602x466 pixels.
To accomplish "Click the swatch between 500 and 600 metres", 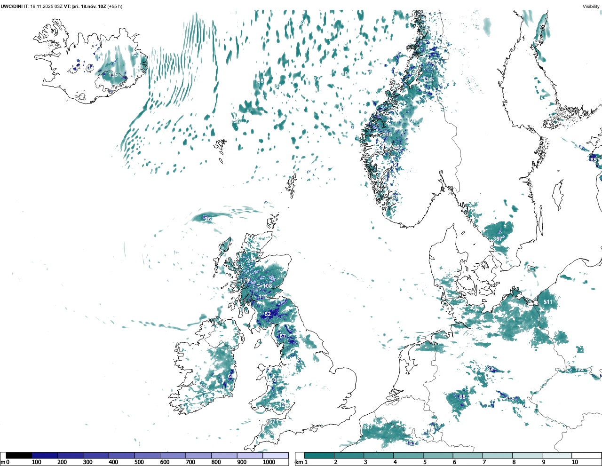I will (147, 456).
